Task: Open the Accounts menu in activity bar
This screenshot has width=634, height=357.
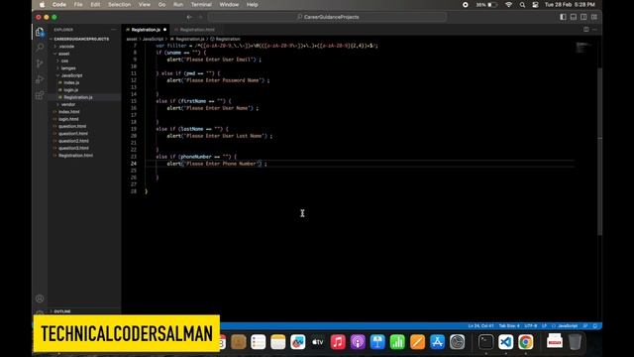Action: click(40, 298)
